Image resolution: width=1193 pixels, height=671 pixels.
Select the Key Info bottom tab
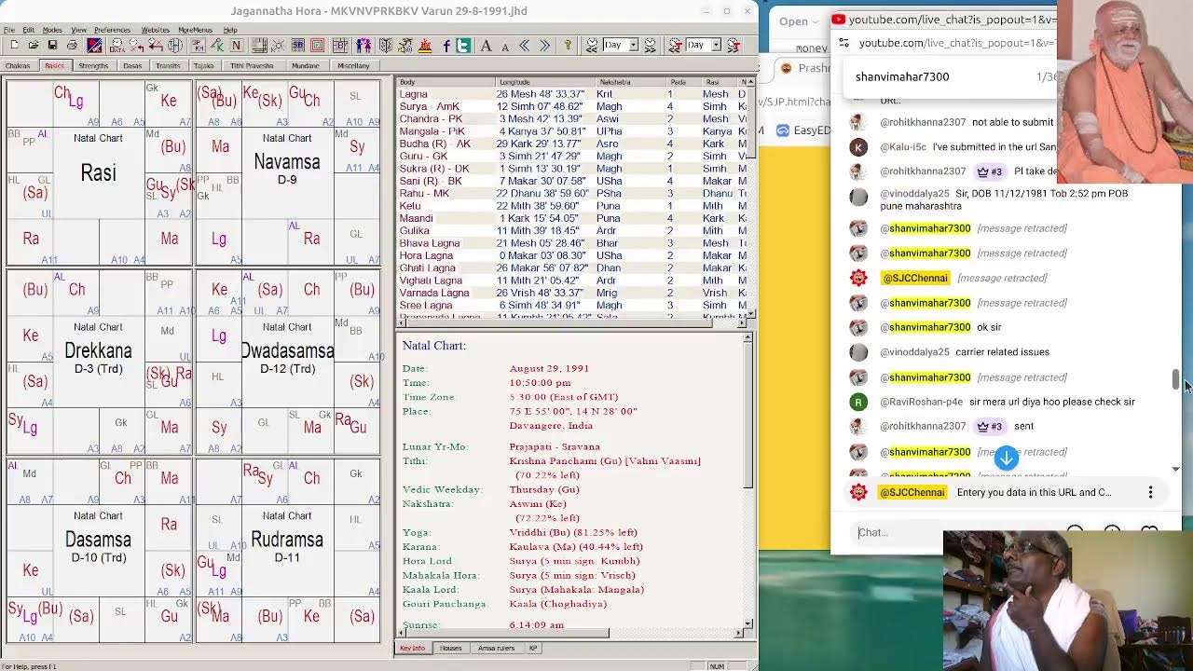tap(412, 648)
